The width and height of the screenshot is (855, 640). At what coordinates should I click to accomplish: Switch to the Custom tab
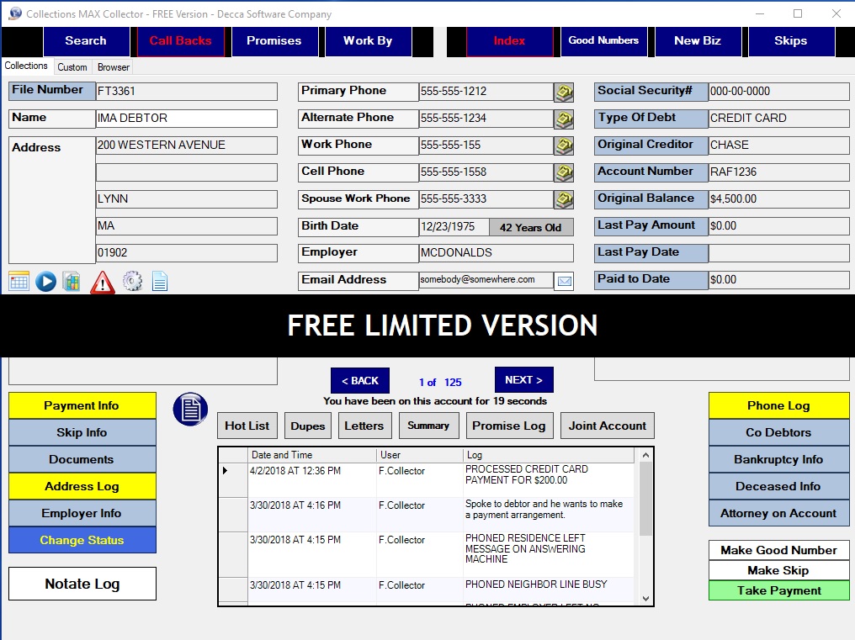click(x=72, y=66)
